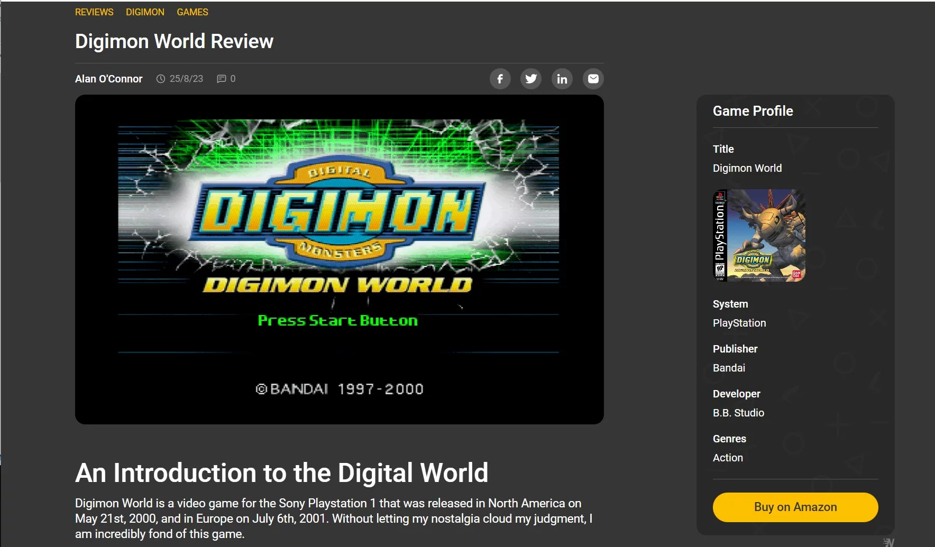
Task: Click the PlayStation system value
Action: click(x=739, y=323)
